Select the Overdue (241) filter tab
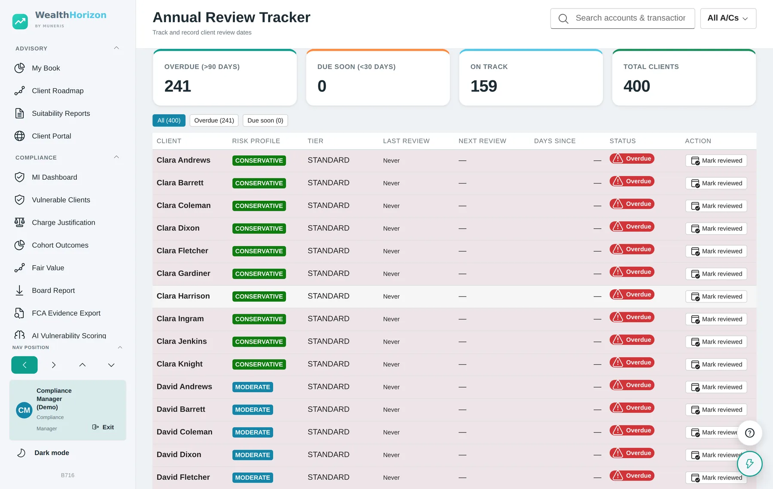The width and height of the screenshot is (773, 489). click(x=214, y=121)
